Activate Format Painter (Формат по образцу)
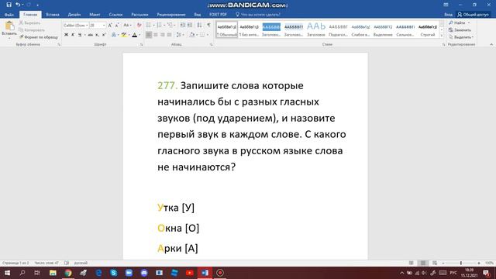The image size is (496, 279). (39, 37)
